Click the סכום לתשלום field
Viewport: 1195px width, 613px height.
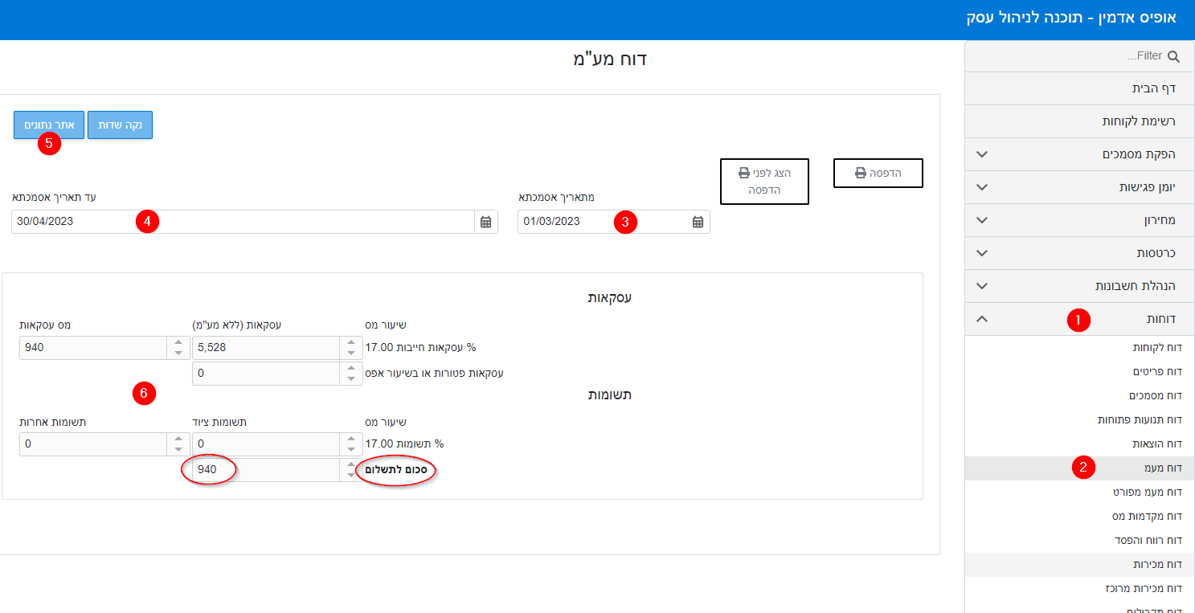(x=265, y=470)
